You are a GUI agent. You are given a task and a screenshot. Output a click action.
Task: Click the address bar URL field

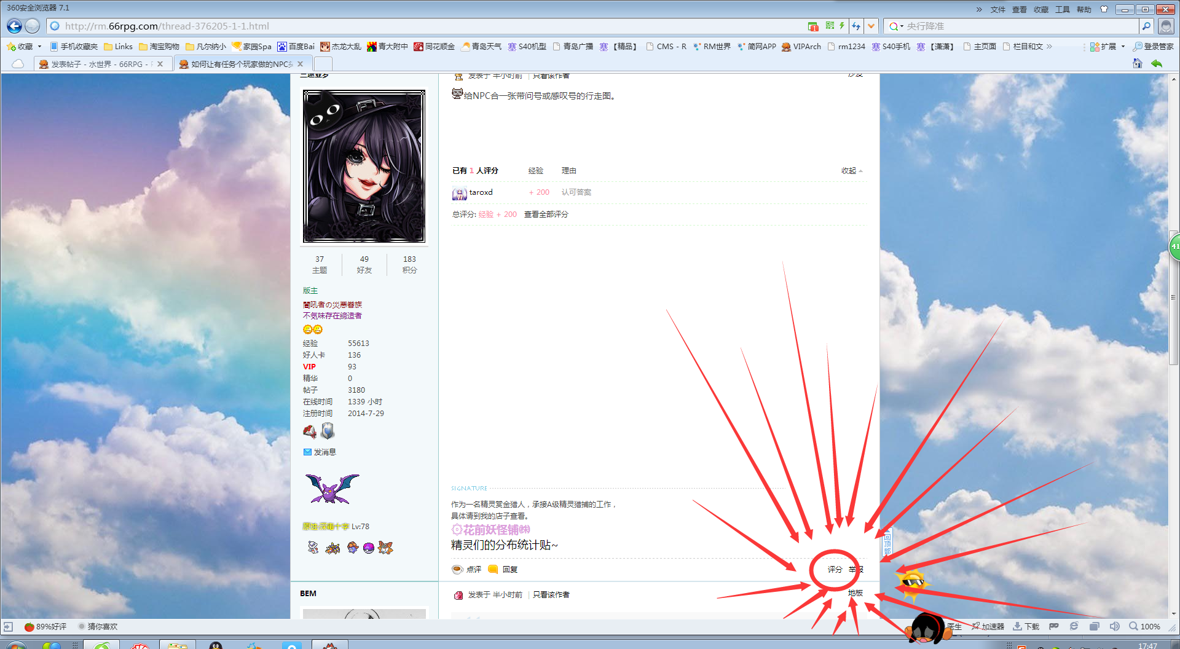click(424, 26)
